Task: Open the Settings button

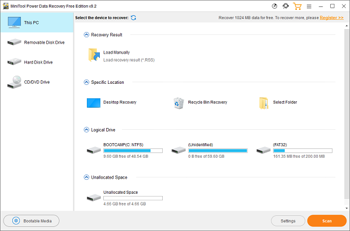Action: [288, 221]
